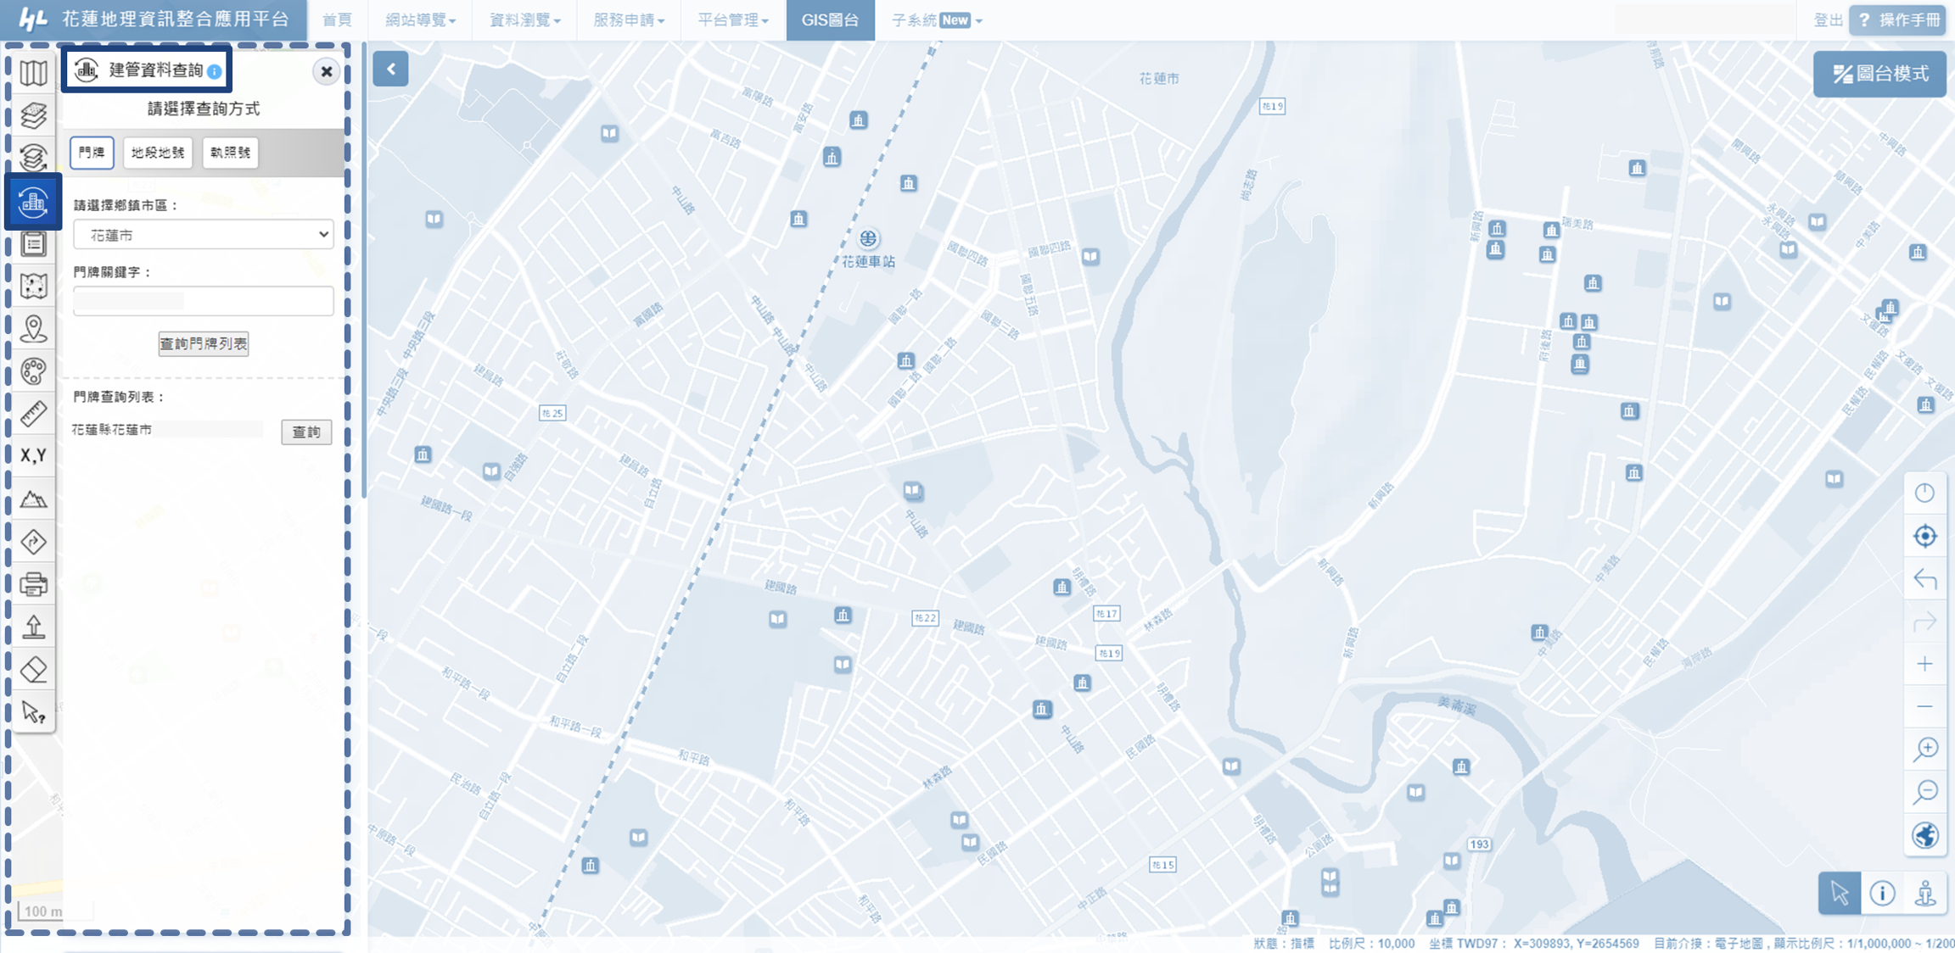Click the location pin marker tool
The height and width of the screenshot is (953, 1955).
[33, 328]
